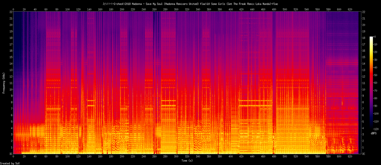
Task: Click "300" on the bottom time axis
Action: pos(176,157)
